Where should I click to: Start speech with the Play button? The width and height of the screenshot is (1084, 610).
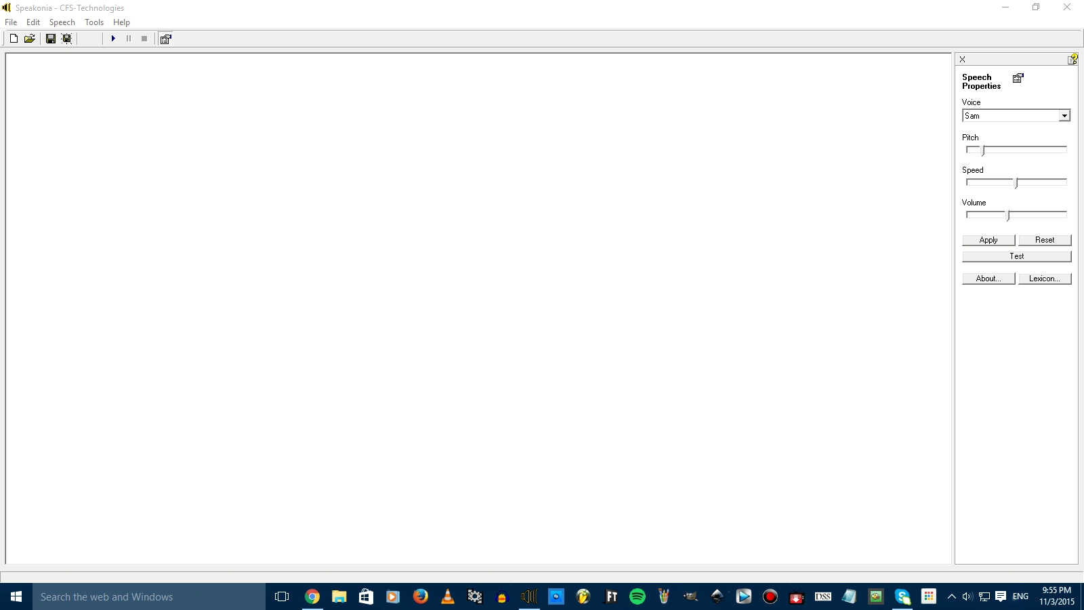click(113, 39)
